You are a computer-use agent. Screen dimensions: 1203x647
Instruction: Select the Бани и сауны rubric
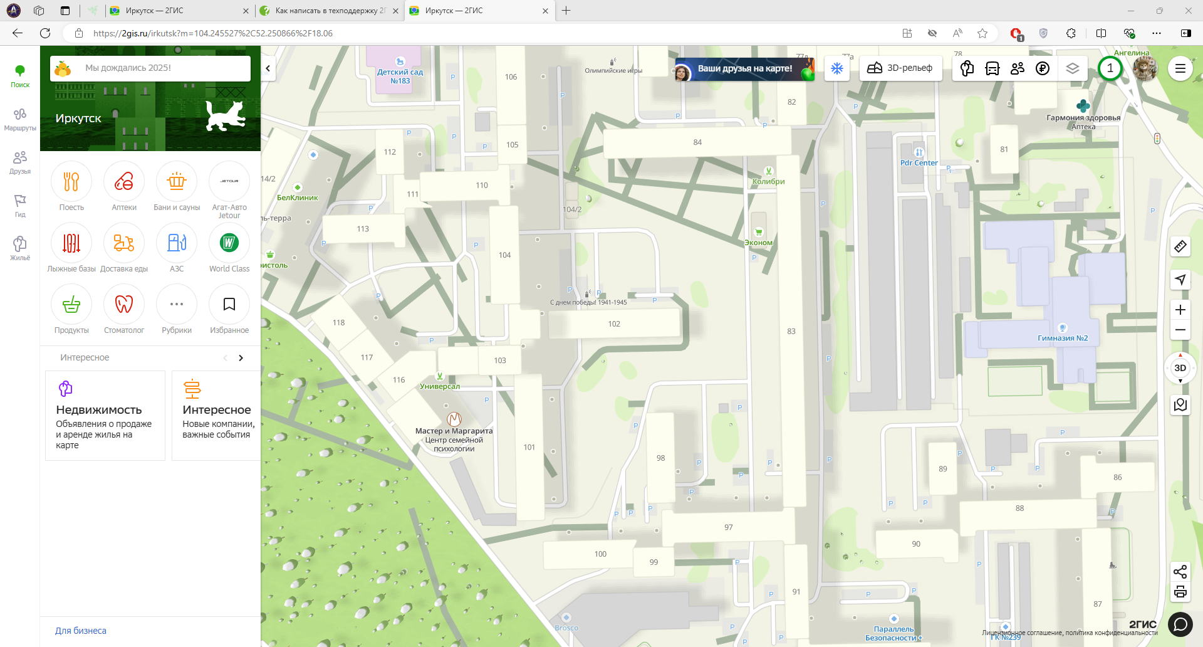(177, 182)
